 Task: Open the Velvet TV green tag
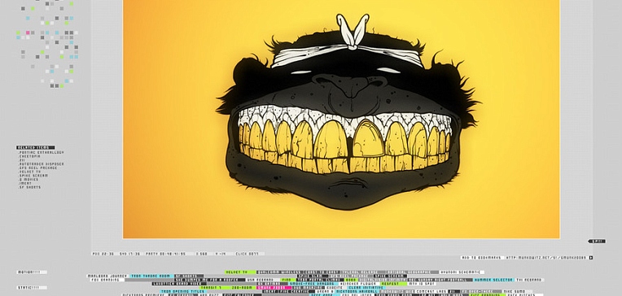coord(240,272)
